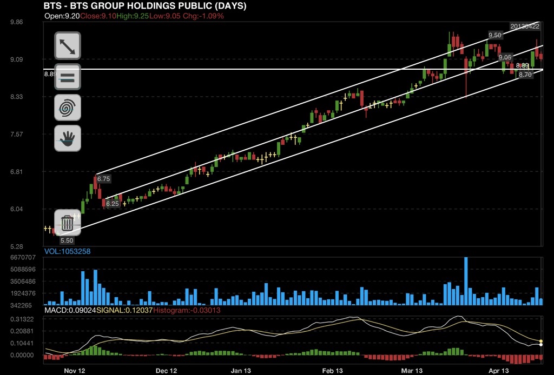Click the Nov 12 date axis label
The image size is (554, 375).
[75, 371]
